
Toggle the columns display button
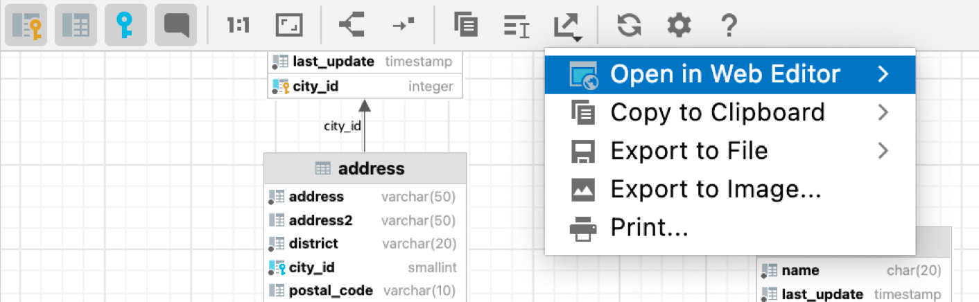tap(76, 26)
